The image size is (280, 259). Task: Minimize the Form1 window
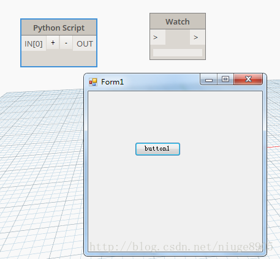click(x=209, y=79)
